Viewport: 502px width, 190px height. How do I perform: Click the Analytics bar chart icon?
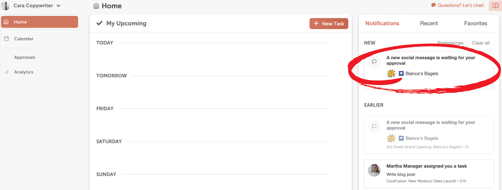(6, 72)
